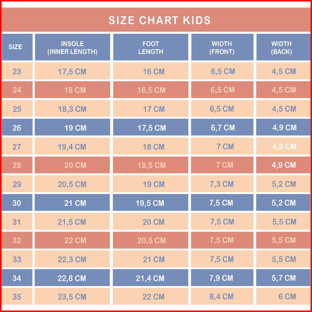Click the size 23 cell
The height and width of the screenshot is (312, 312).
[x=17, y=72]
